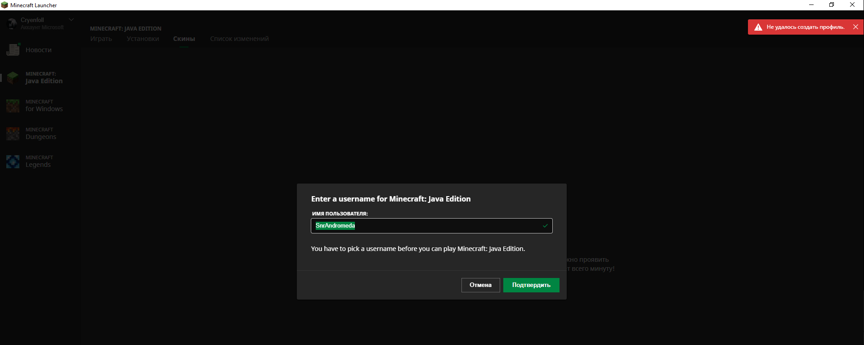This screenshot has height=345, width=864.
Task: Click the username text field containing SnrAndromeda
Action: 431,226
